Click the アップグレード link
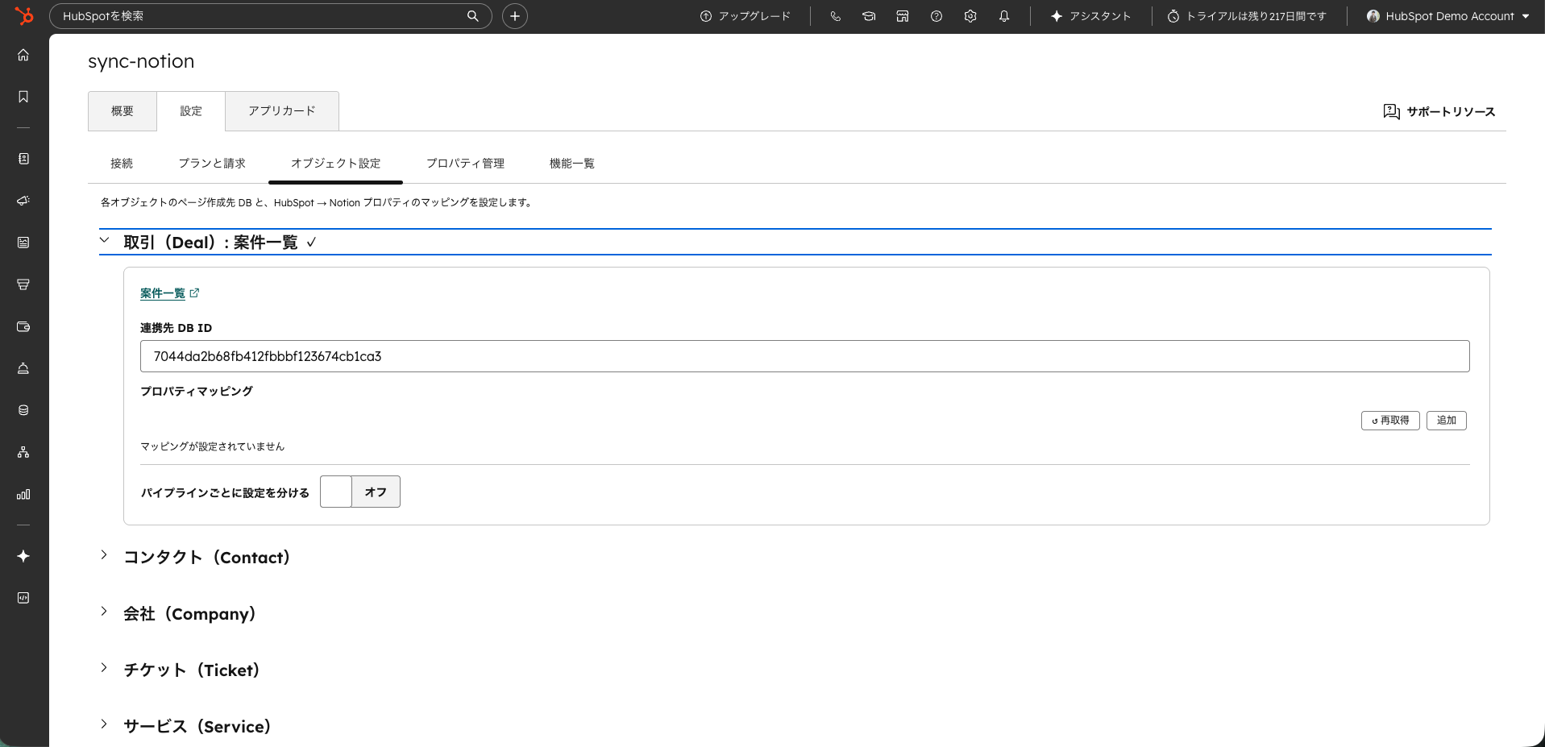This screenshot has width=1545, height=747. click(746, 16)
